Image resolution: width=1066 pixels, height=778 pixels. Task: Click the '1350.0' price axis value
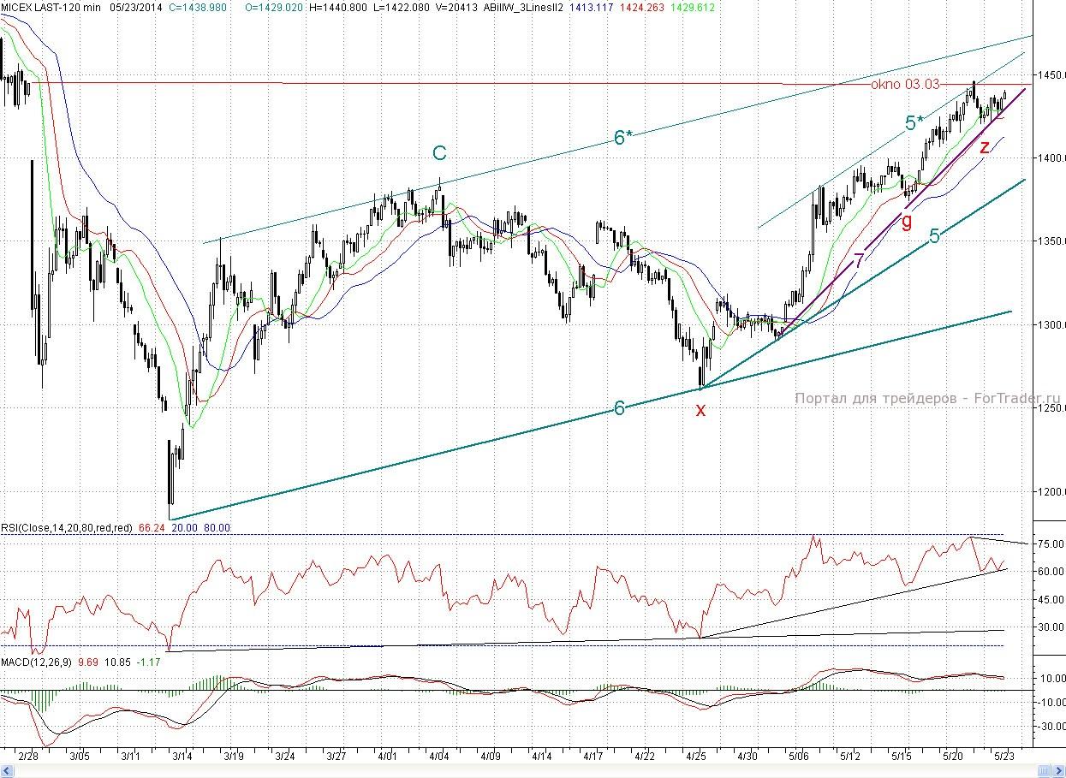tap(1050, 242)
